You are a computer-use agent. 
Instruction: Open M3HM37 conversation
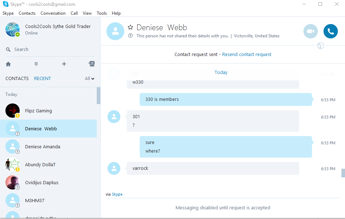point(48,200)
